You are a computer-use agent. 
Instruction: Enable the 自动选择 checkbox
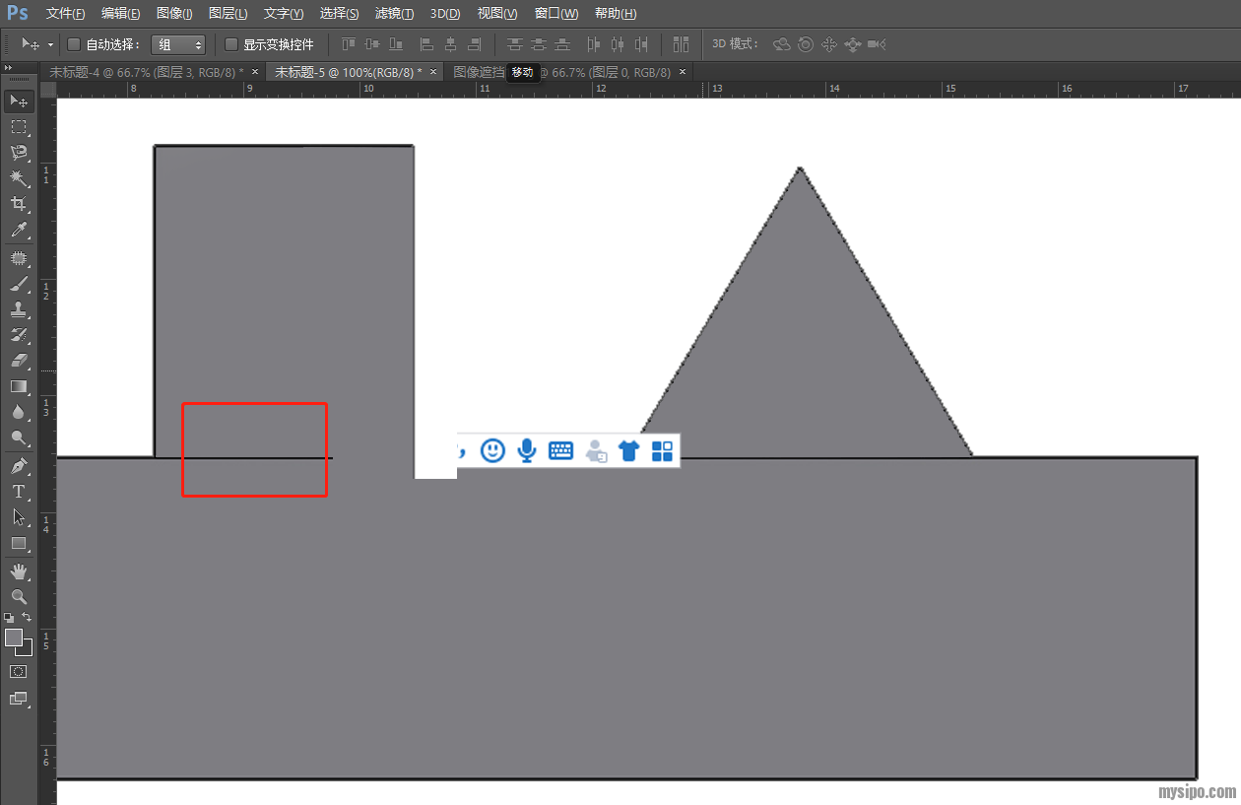(74, 44)
